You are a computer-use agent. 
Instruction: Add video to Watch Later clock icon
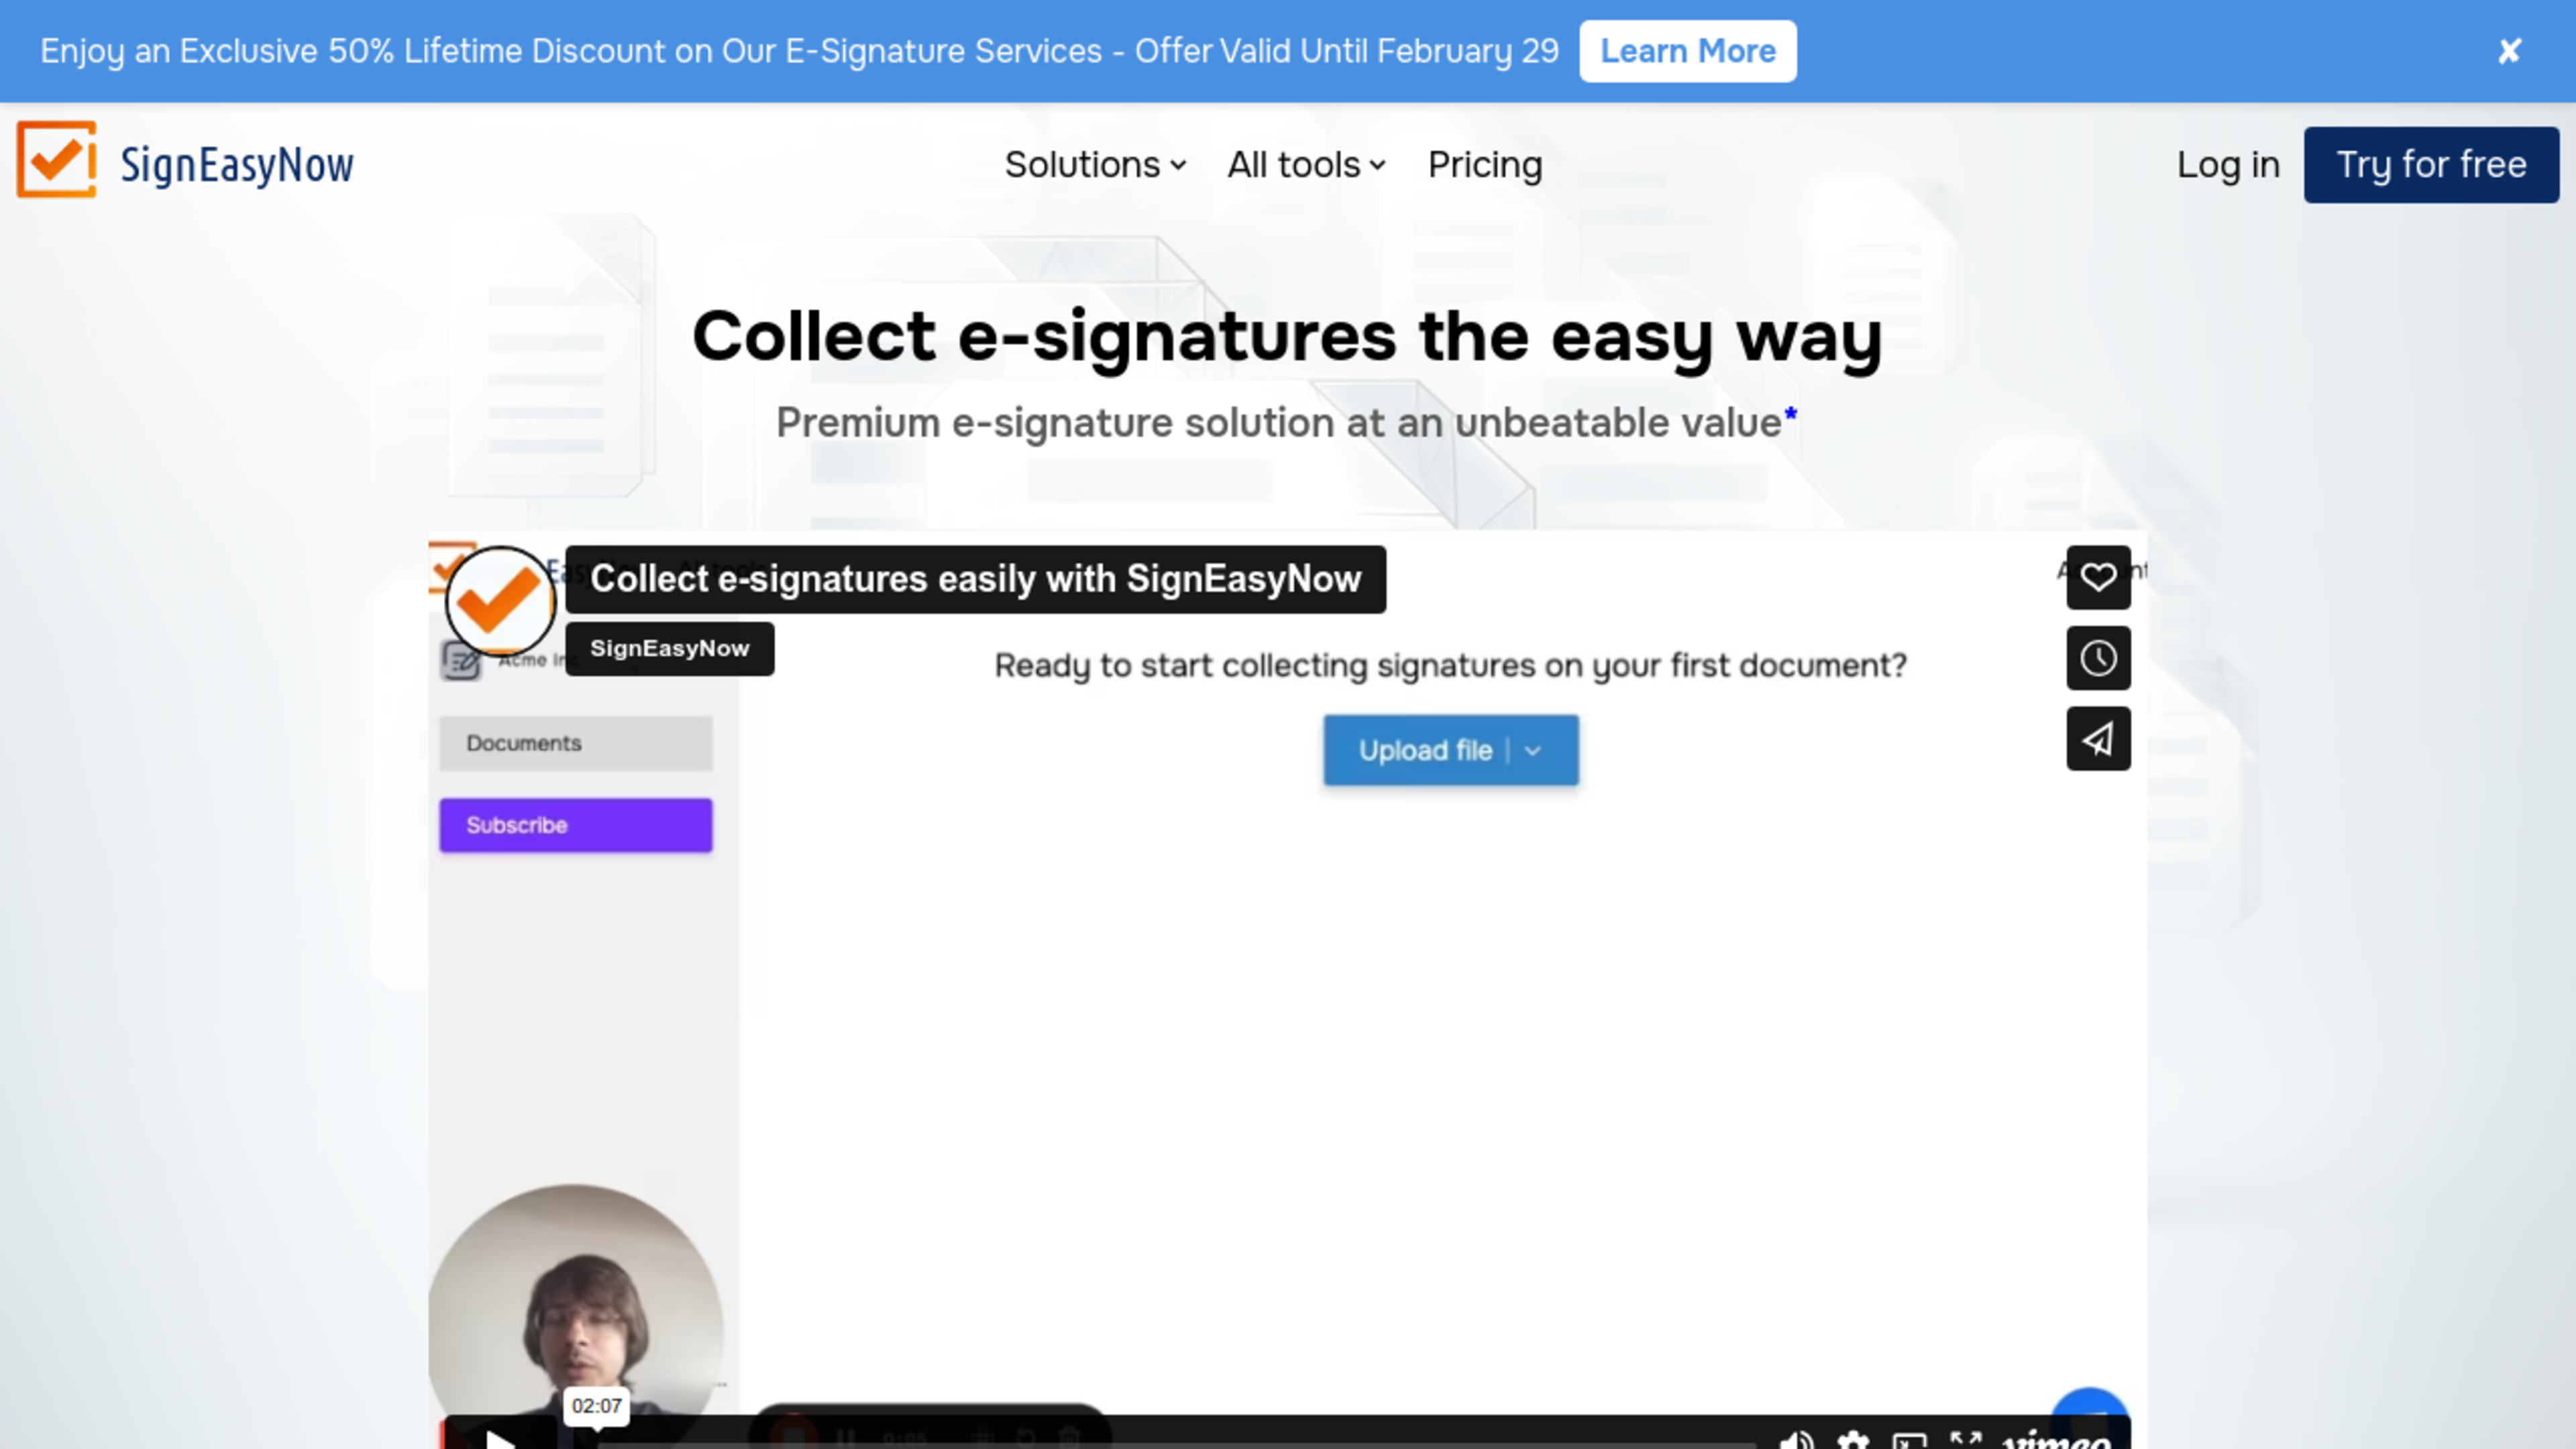[x=2098, y=658]
